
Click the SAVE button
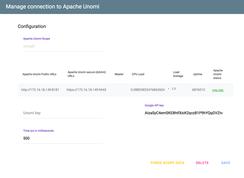226,163
